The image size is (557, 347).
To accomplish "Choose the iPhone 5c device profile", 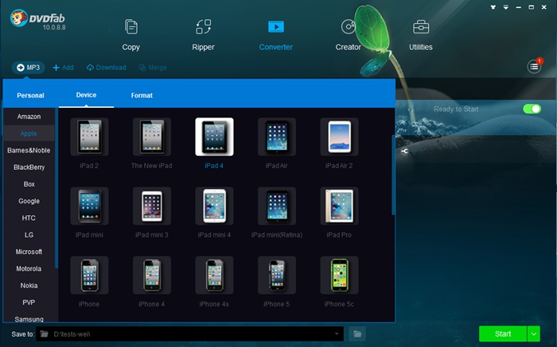I will [x=339, y=275].
